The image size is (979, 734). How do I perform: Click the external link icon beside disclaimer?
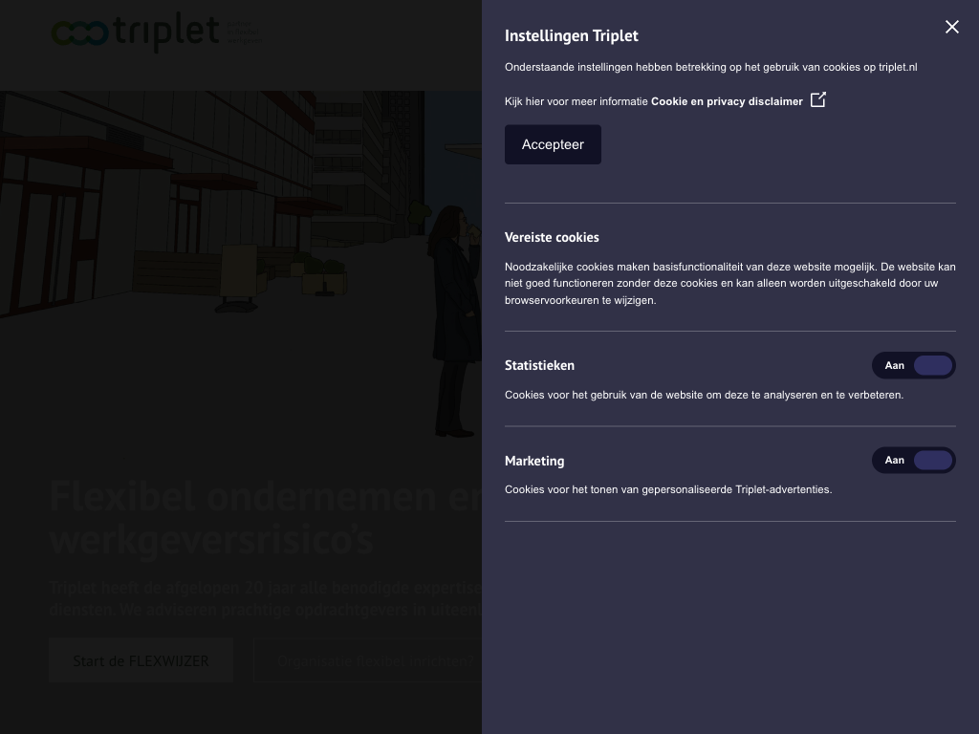pyautogui.click(x=818, y=99)
